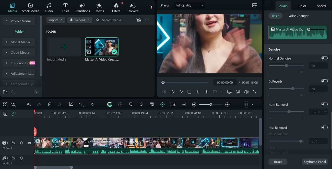Image resolution: width=332 pixels, height=169 pixels.
Task: Switch to Speed properties tab
Action: point(321,6)
